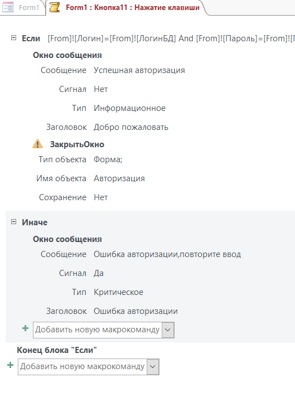This screenshot has height=397, width=295.
Task: Click the Добавить новую макрокоманду field in Иначе
Action: (98, 330)
